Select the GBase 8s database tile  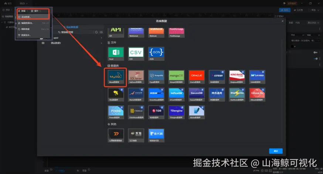click(257, 95)
